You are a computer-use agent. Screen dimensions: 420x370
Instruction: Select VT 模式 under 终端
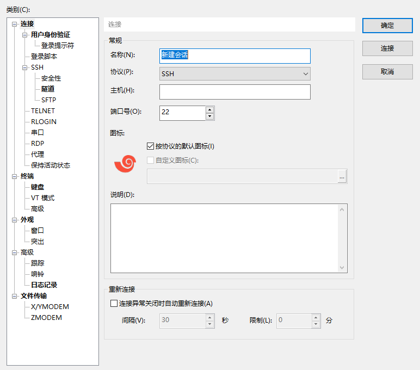[43, 198]
